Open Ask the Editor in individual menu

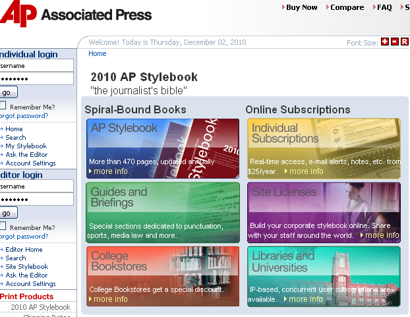tap(26, 155)
